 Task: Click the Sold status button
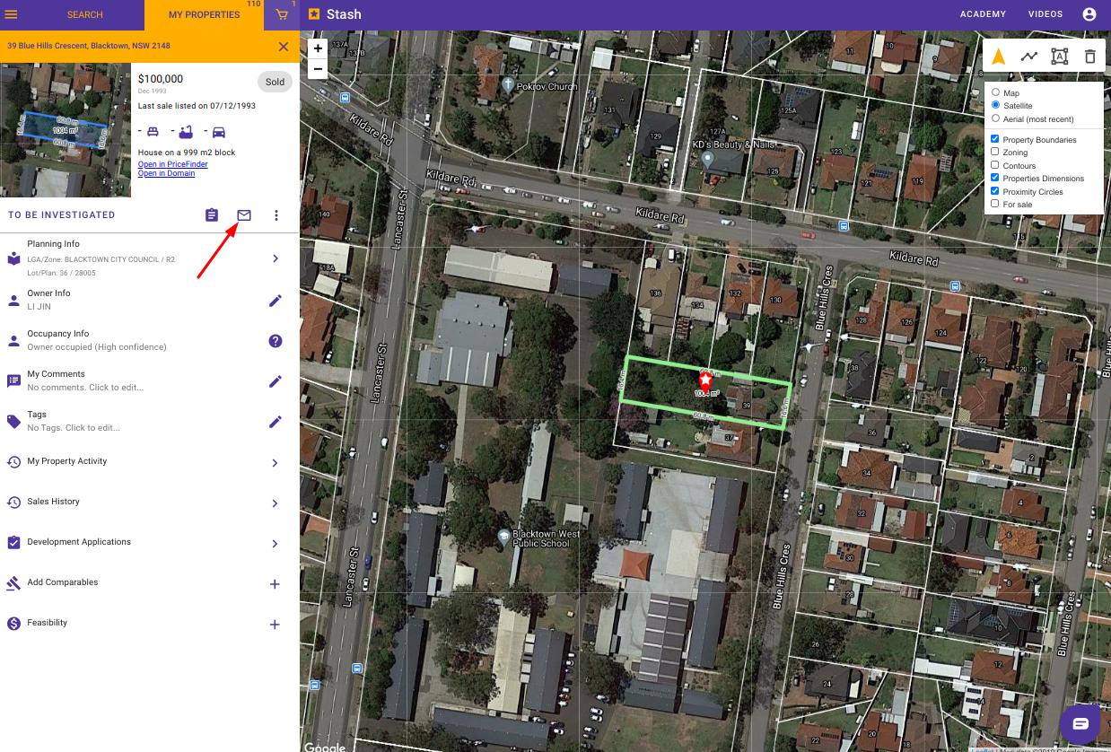275,82
